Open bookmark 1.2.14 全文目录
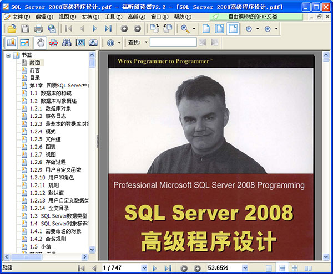Image resolution: width=333 pixels, height=274 pixels. [x=49, y=208]
